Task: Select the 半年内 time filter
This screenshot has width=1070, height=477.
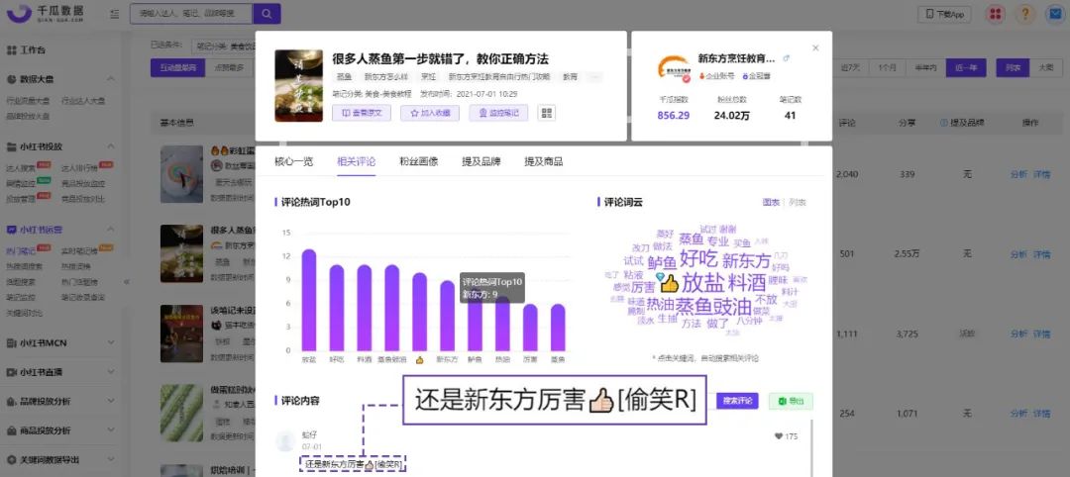Action: point(926,67)
